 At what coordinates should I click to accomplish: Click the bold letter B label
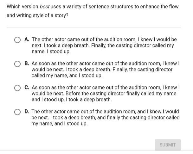[27, 64]
